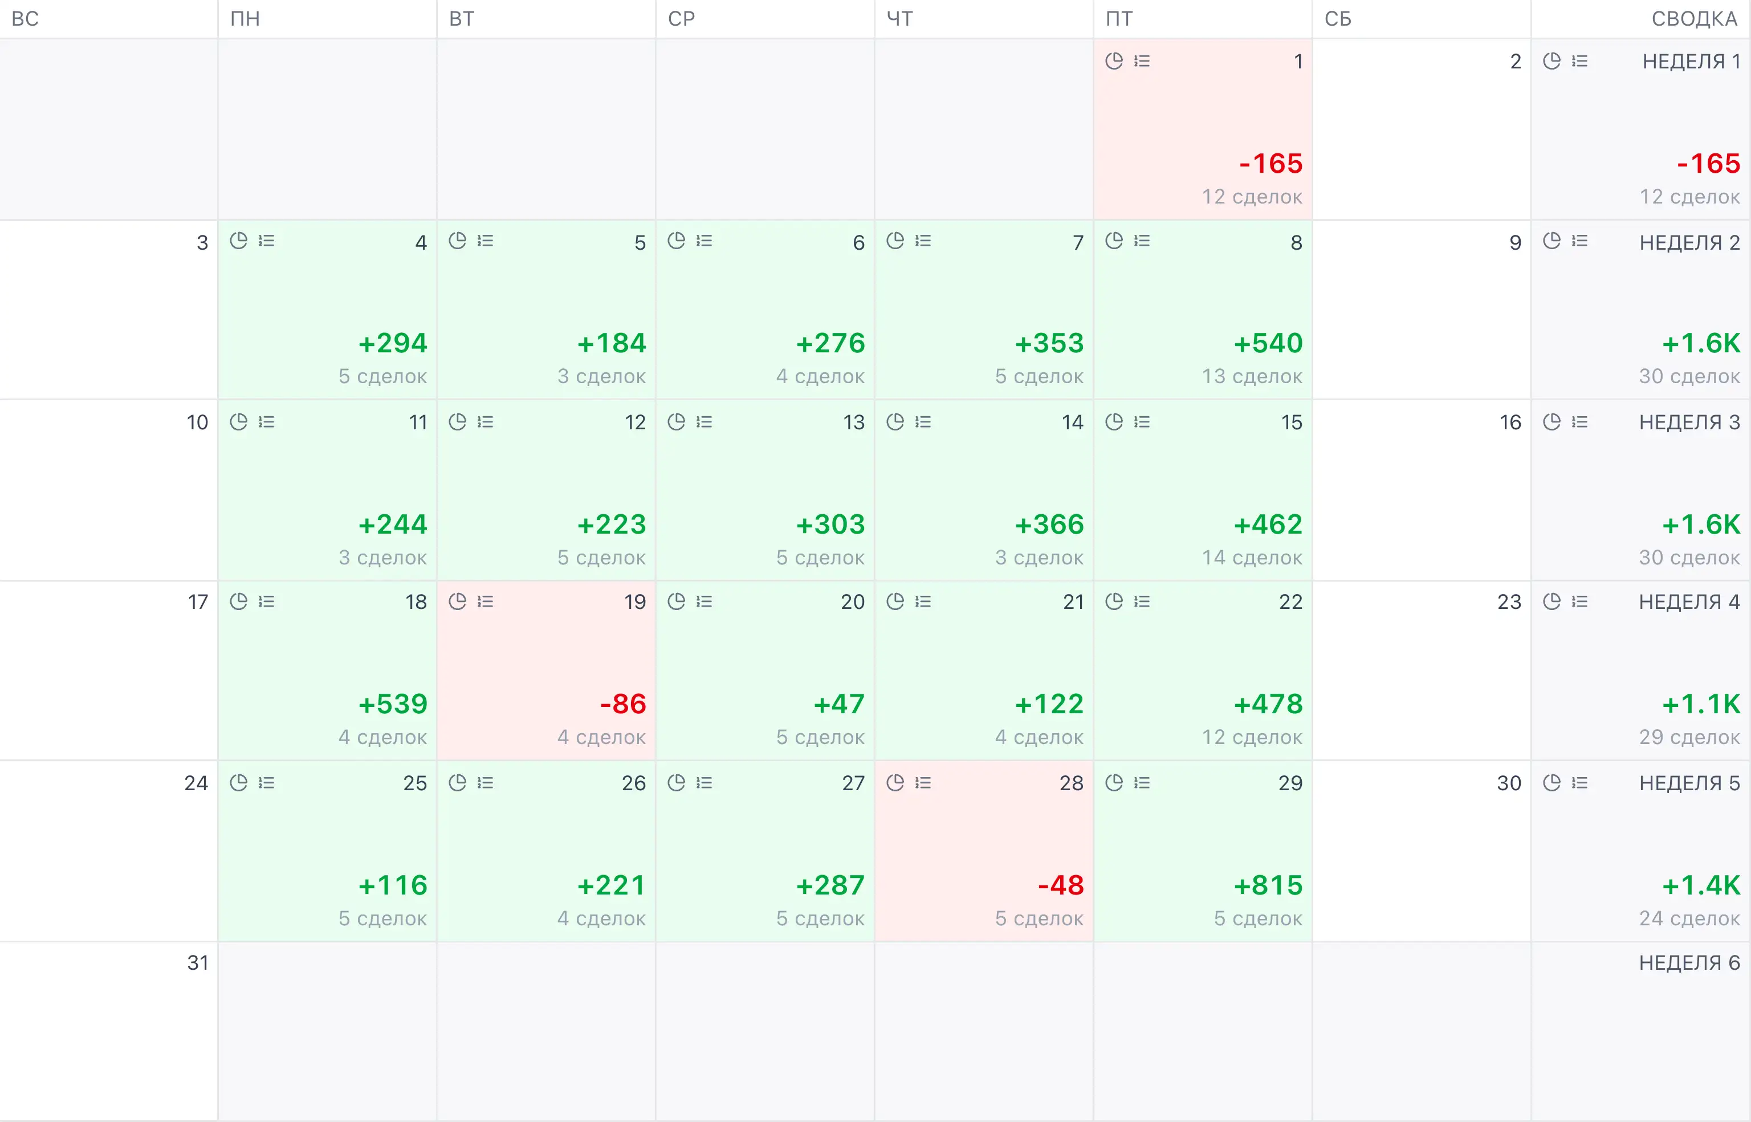
Task: Open pie chart icon on day 1
Action: (x=1114, y=60)
